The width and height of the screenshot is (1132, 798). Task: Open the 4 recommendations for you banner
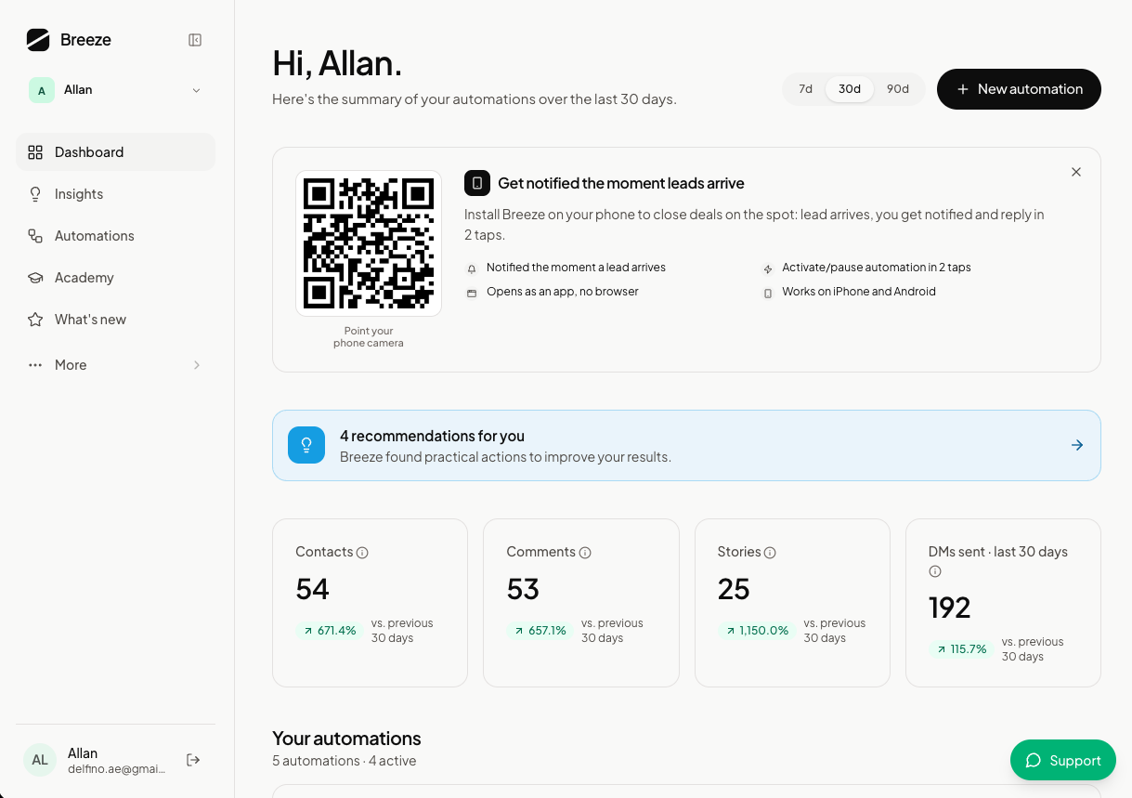686,446
